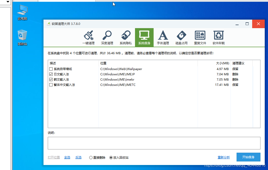Click the 反选 invert selection link
Image resolution: width=268 pixels, height=170 pixels.
coord(78,157)
